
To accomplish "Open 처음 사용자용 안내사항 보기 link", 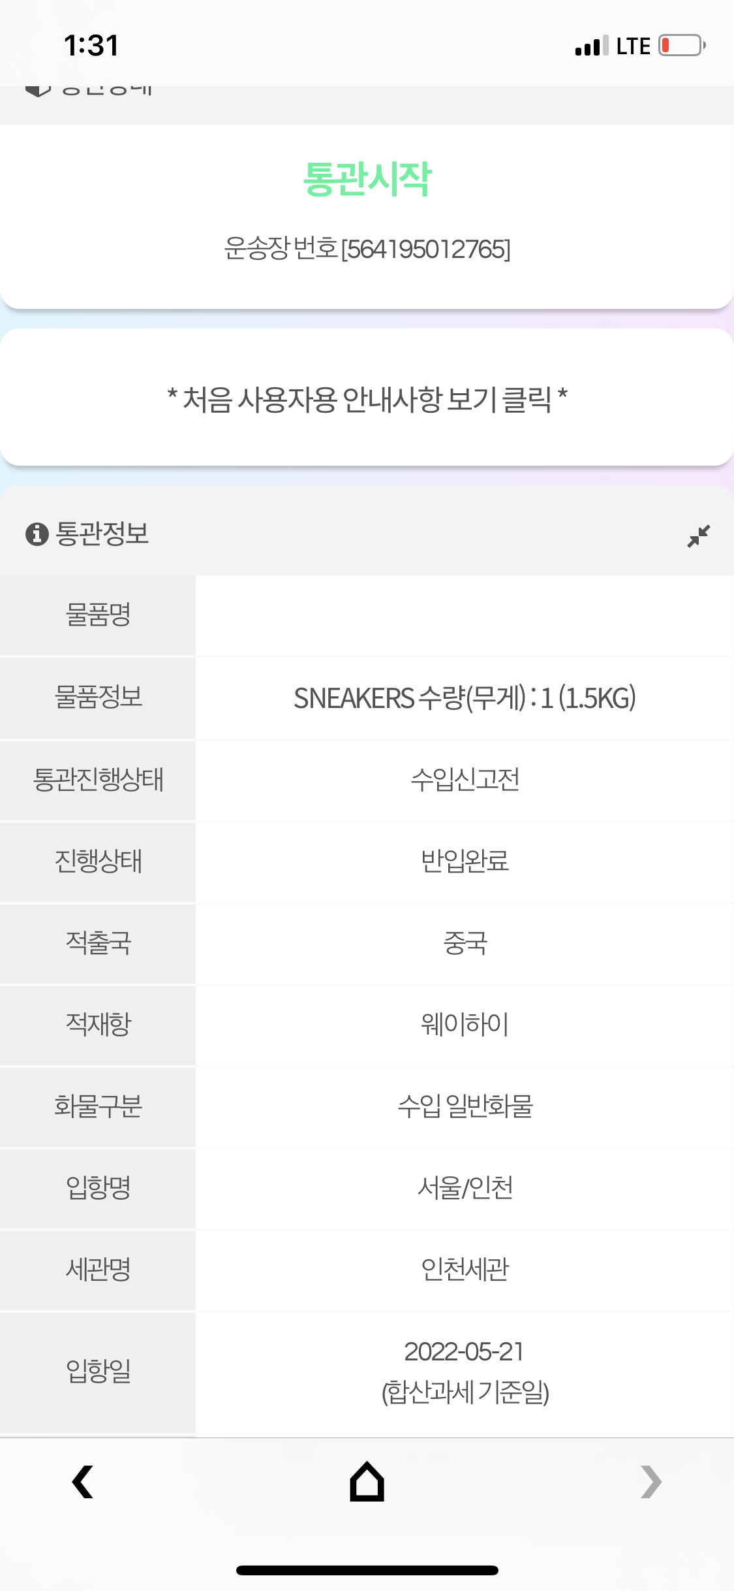I will pyautogui.click(x=367, y=399).
